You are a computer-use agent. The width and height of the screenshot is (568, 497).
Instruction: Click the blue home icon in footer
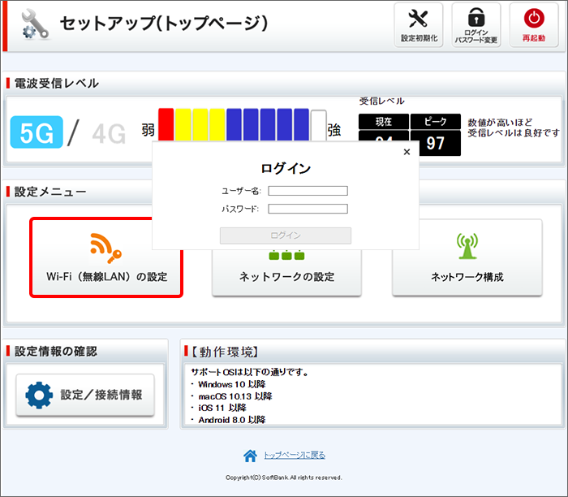click(250, 456)
